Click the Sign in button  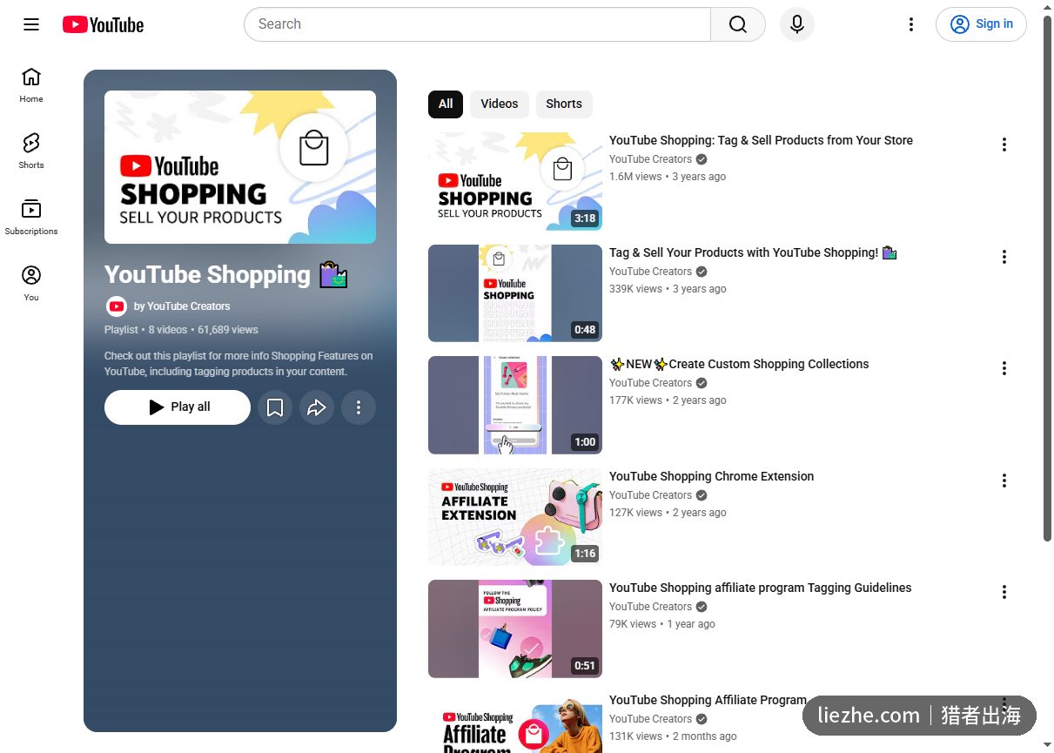click(x=981, y=24)
